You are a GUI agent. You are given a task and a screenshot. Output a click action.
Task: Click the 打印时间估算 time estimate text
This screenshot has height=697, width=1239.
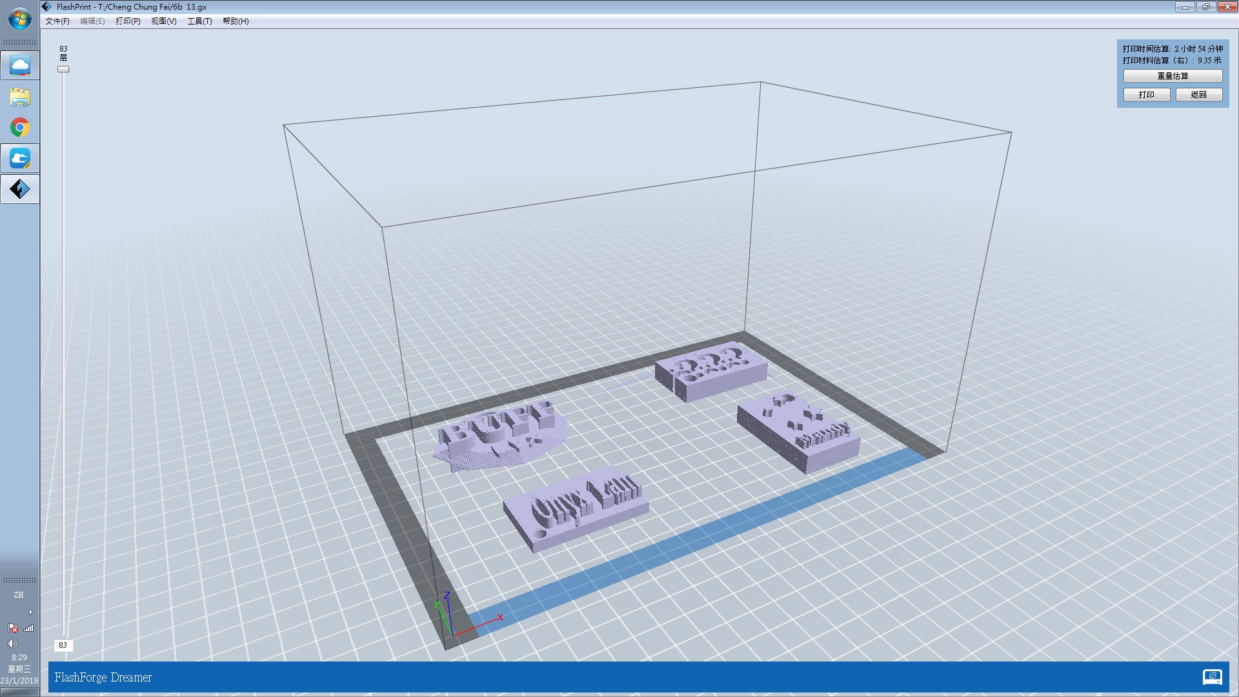(1173, 49)
